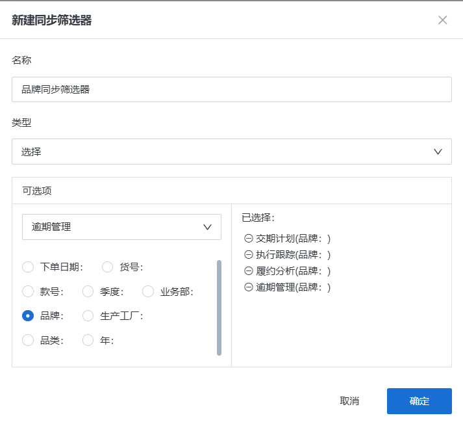Remove 执行跟踪 using its minus icon

click(x=248, y=255)
